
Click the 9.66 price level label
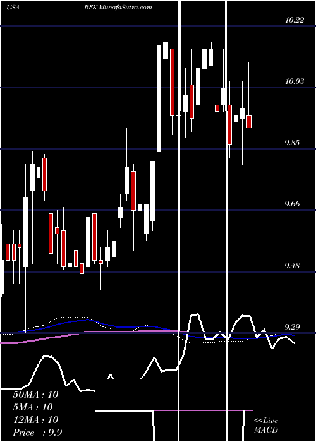(x=293, y=204)
